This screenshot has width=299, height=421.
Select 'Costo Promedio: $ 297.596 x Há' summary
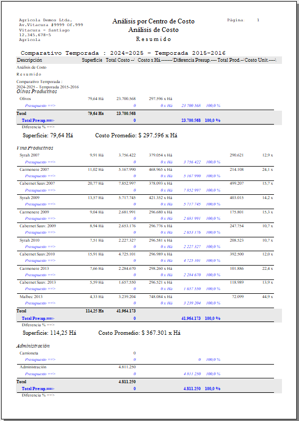pos(136,135)
